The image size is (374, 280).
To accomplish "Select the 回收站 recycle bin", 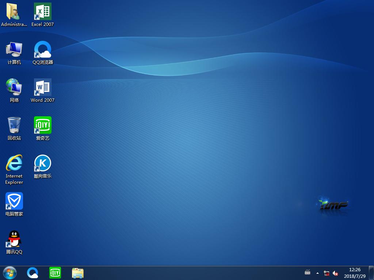I will (14, 129).
